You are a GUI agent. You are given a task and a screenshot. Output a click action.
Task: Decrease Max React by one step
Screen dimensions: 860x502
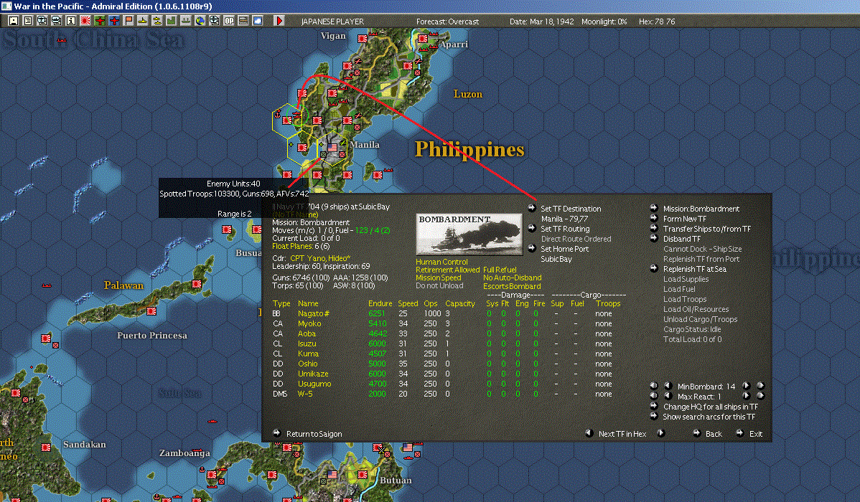(x=668, y=396)
